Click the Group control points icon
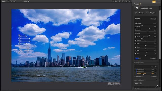The height and width of the screenshot is (91, 162). coord(136,13)
